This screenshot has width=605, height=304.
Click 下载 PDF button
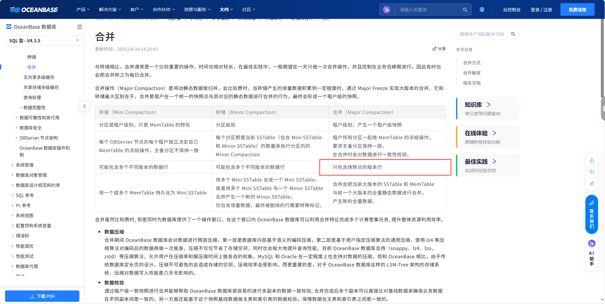(42, 296)
